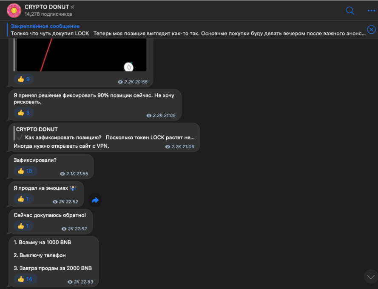Viewport: 378px width, 289px height.
Task: Select the 'Возьму на 1000 BNB' message bubble
Action: click(54, 262)
